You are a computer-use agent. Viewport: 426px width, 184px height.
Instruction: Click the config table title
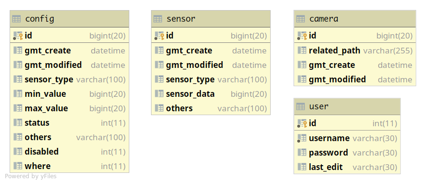coord(40,19)
